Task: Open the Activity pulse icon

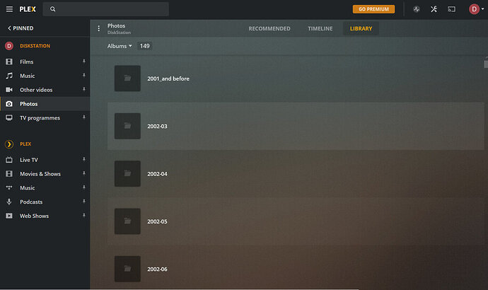Action: [416, 9]
